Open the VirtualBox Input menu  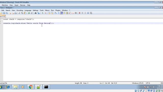pos(16,5)
